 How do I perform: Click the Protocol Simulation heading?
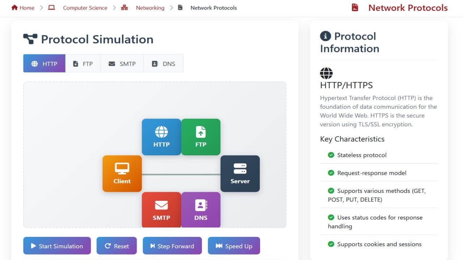97,39
